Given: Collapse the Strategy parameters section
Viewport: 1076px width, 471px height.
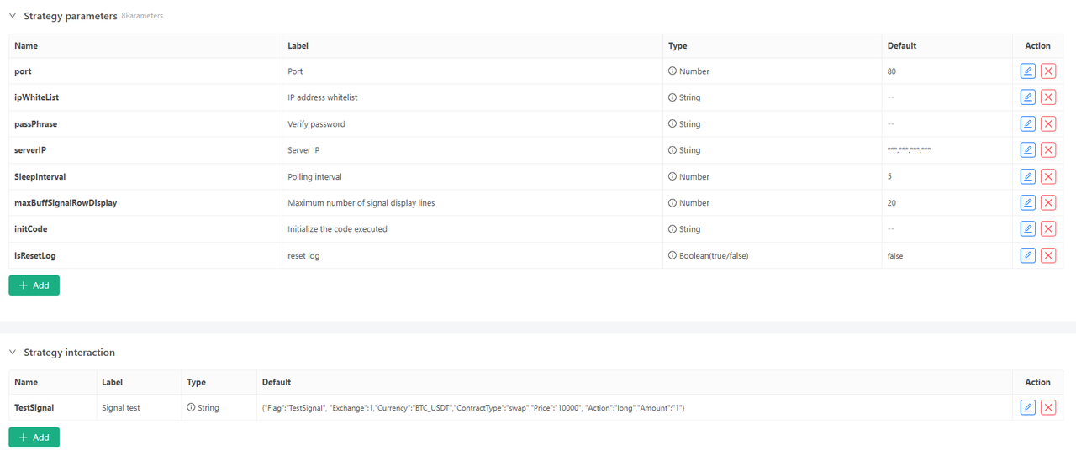Looking at the screenshot, I should tap(13, 15).
